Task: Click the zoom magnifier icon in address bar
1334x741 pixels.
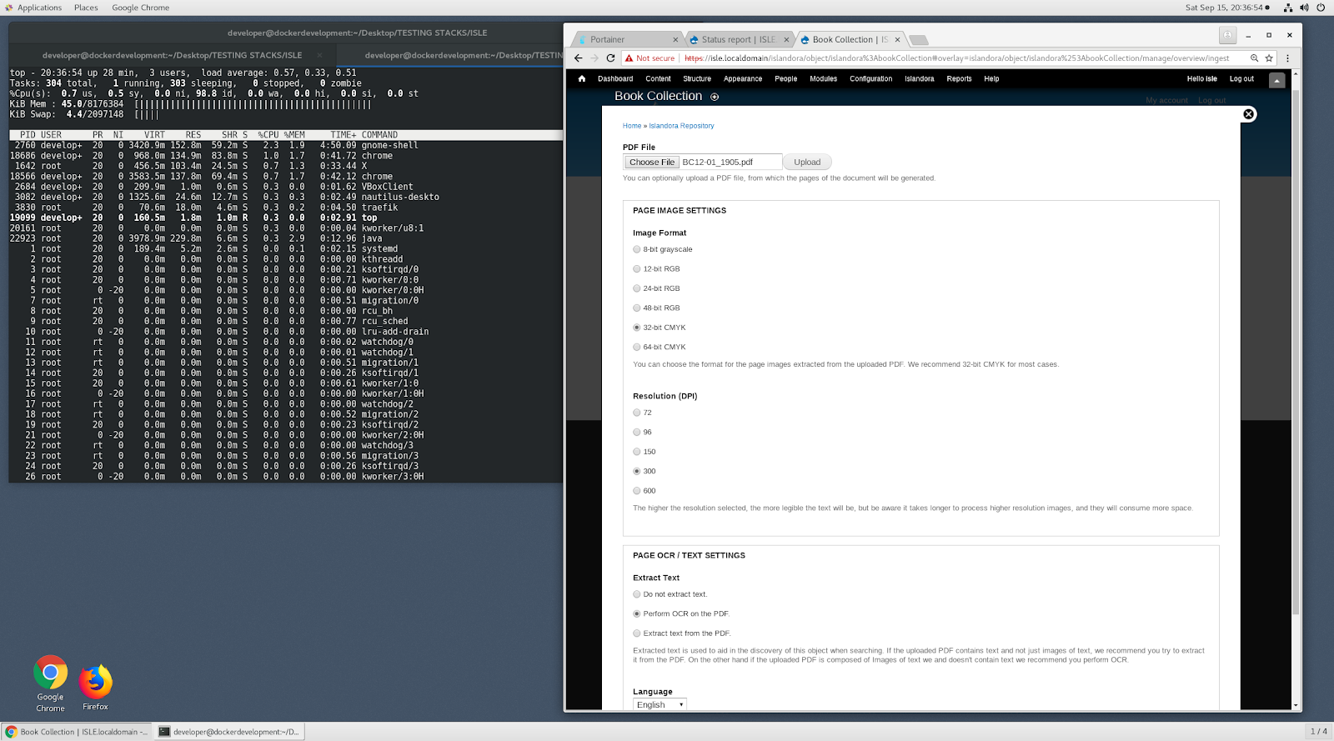Action: [x=1254, y=58]
